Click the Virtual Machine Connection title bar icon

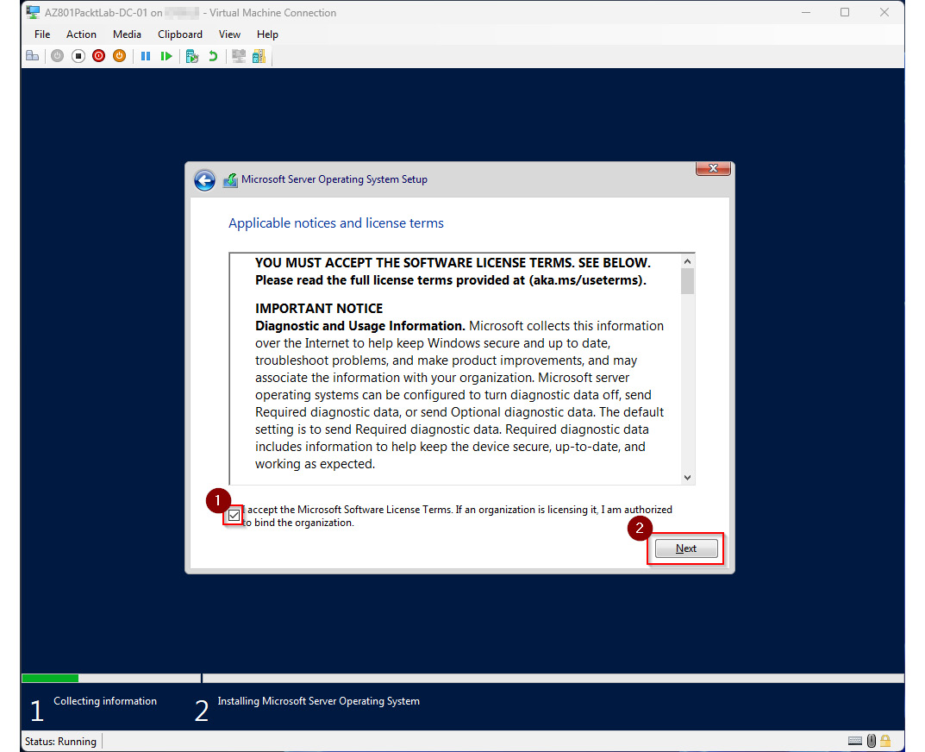(33, 12)
